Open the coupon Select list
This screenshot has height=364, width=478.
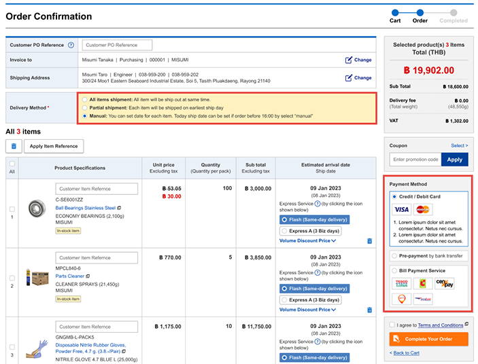459,145
